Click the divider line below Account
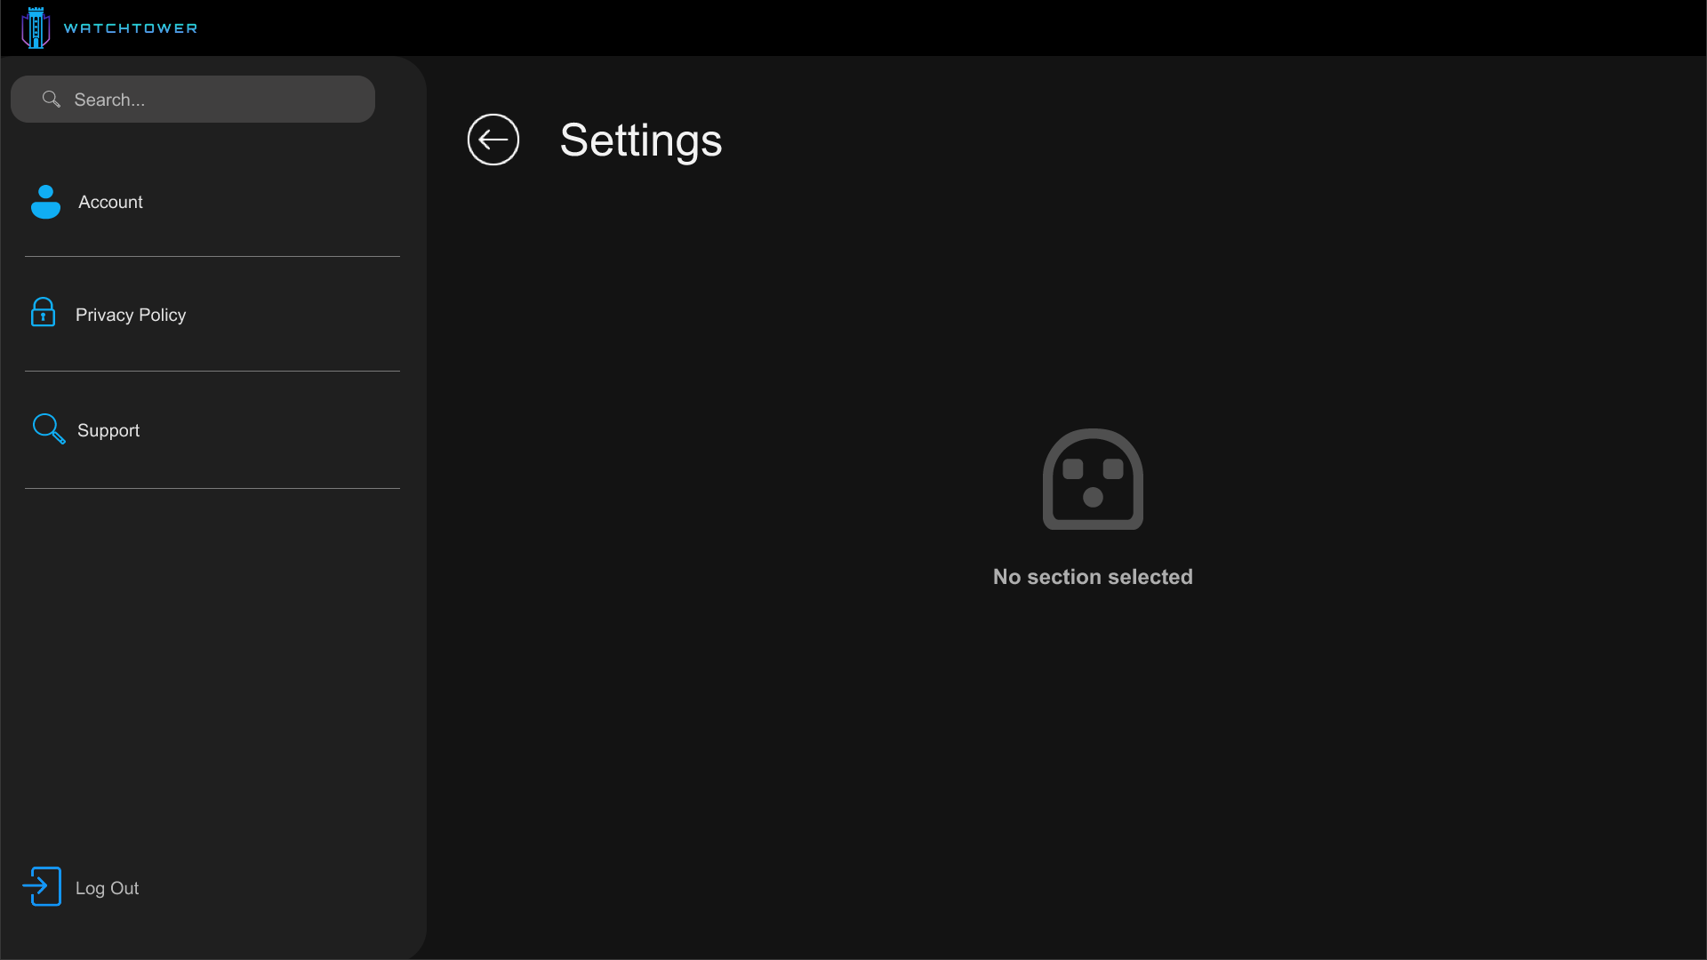Image resolution: width=1707 pixels, height=960 pixels. [212, 257]
